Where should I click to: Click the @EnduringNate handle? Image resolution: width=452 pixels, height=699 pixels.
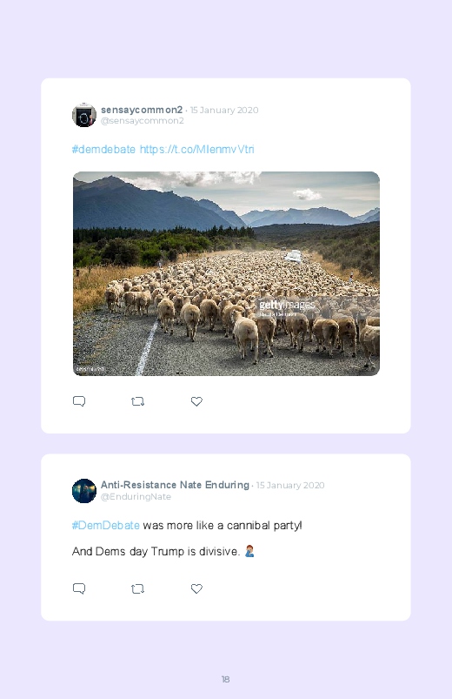136,496
